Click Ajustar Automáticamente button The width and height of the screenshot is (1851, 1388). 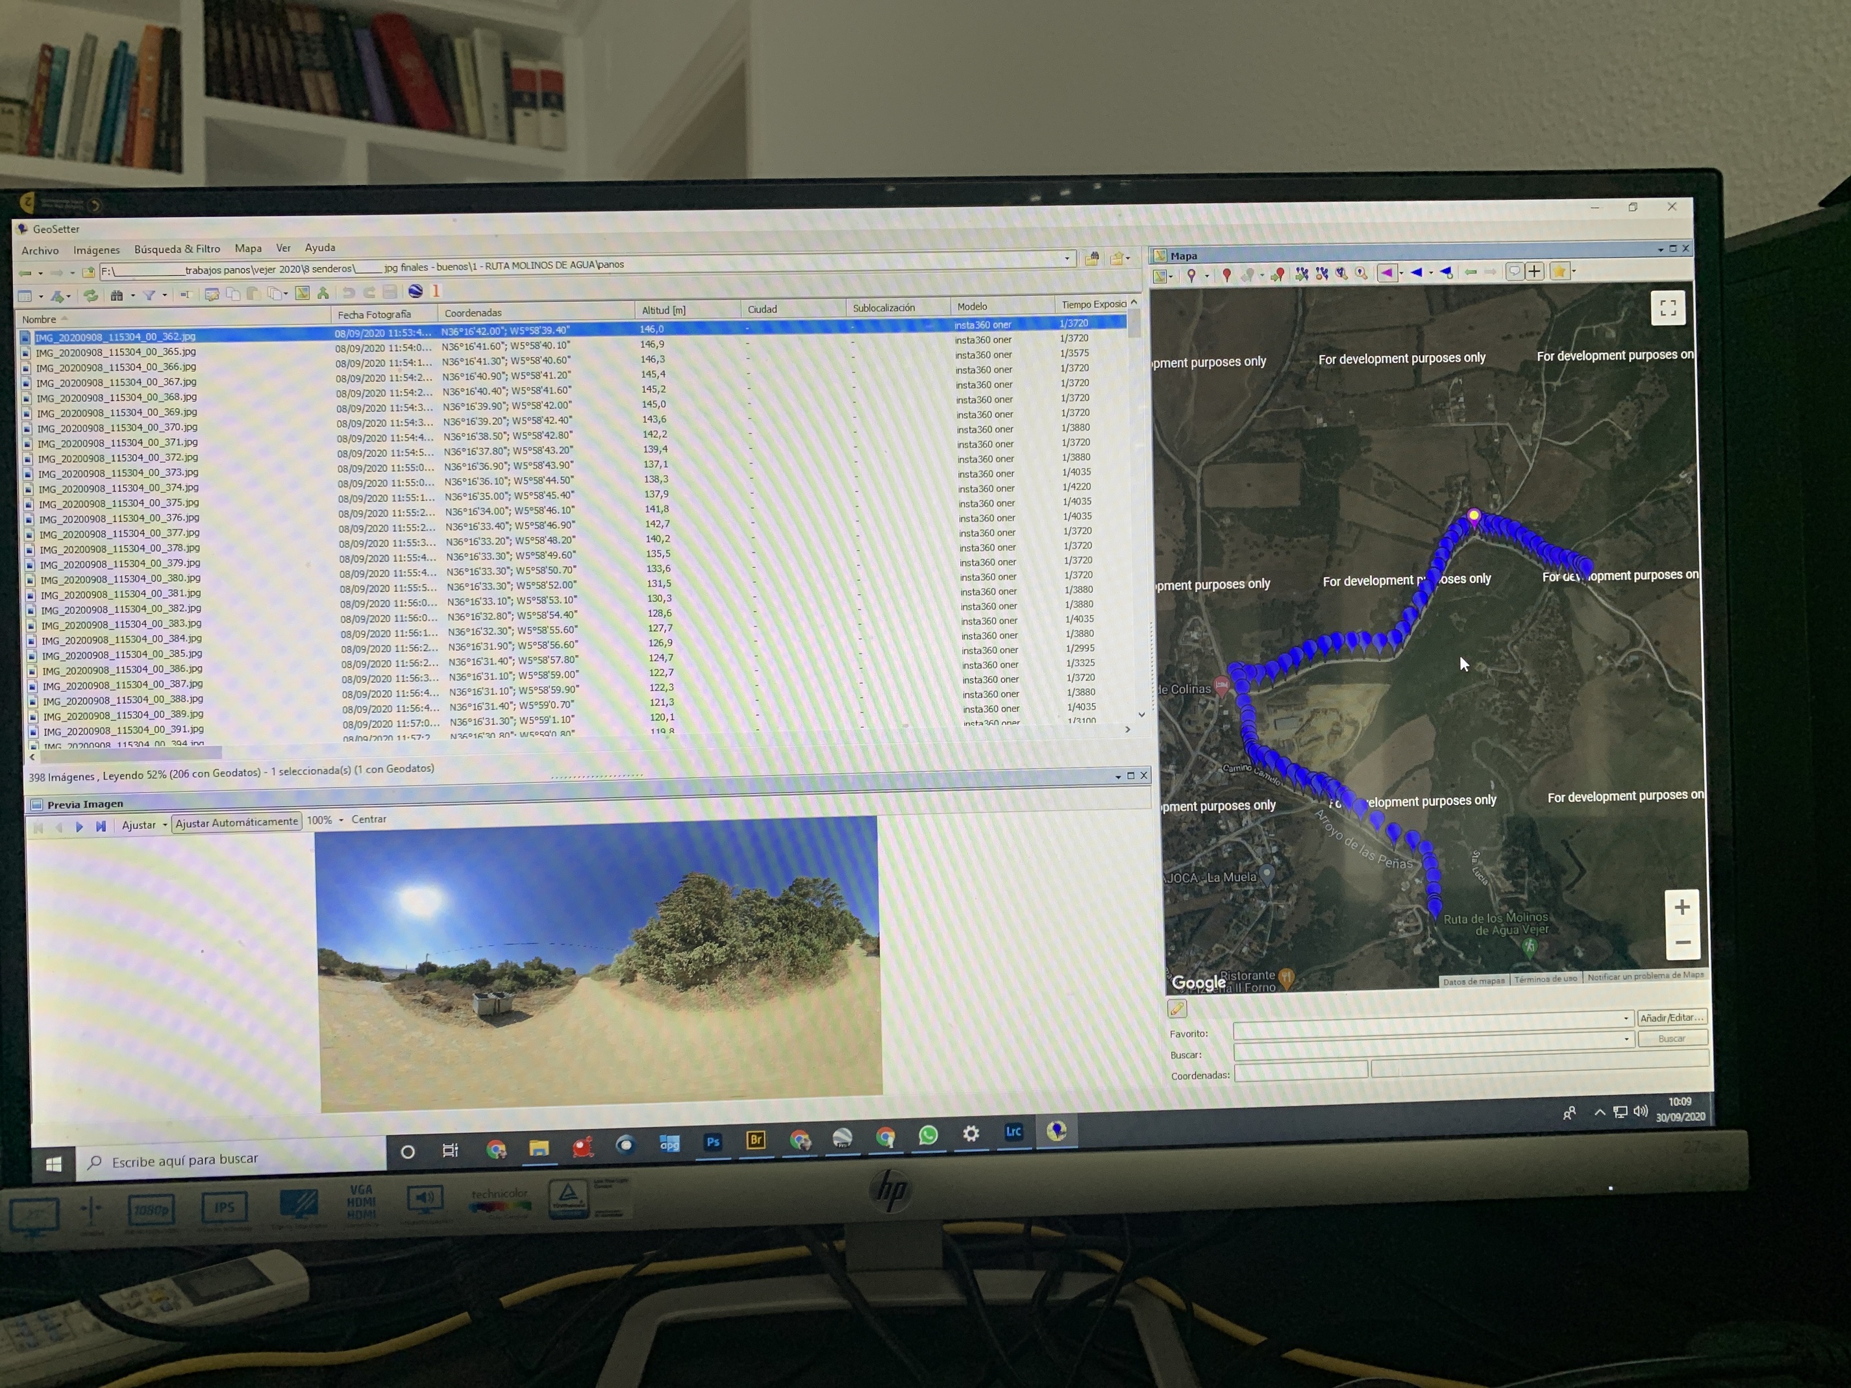[237, 823]
